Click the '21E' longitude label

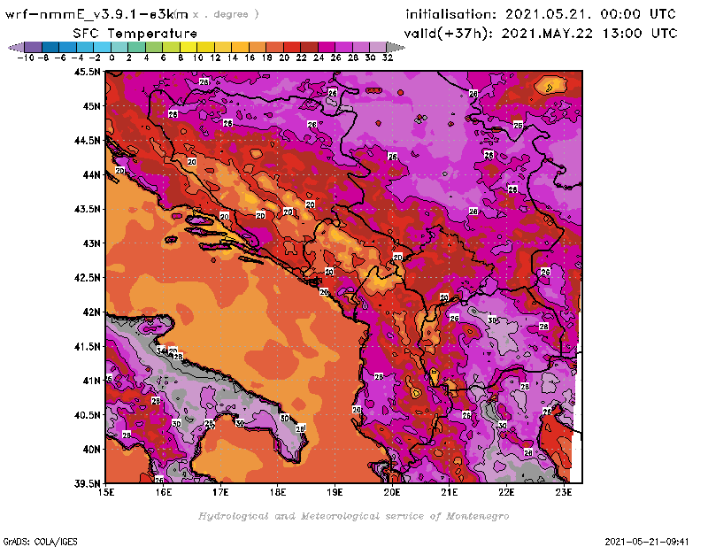(450, 492)
